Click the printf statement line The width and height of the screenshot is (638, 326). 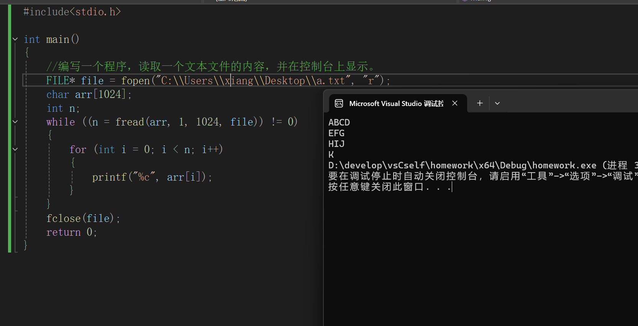click(x=152, y=177)
